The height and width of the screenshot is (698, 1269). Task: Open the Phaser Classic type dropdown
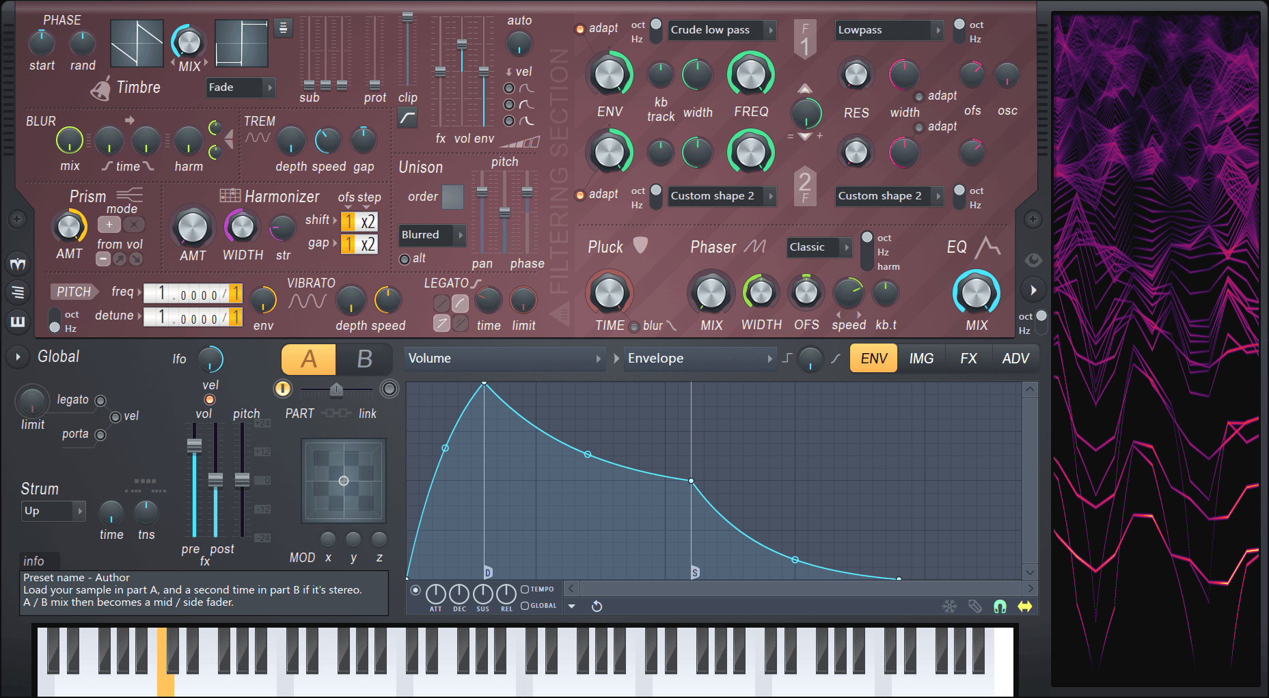point(818,247)
